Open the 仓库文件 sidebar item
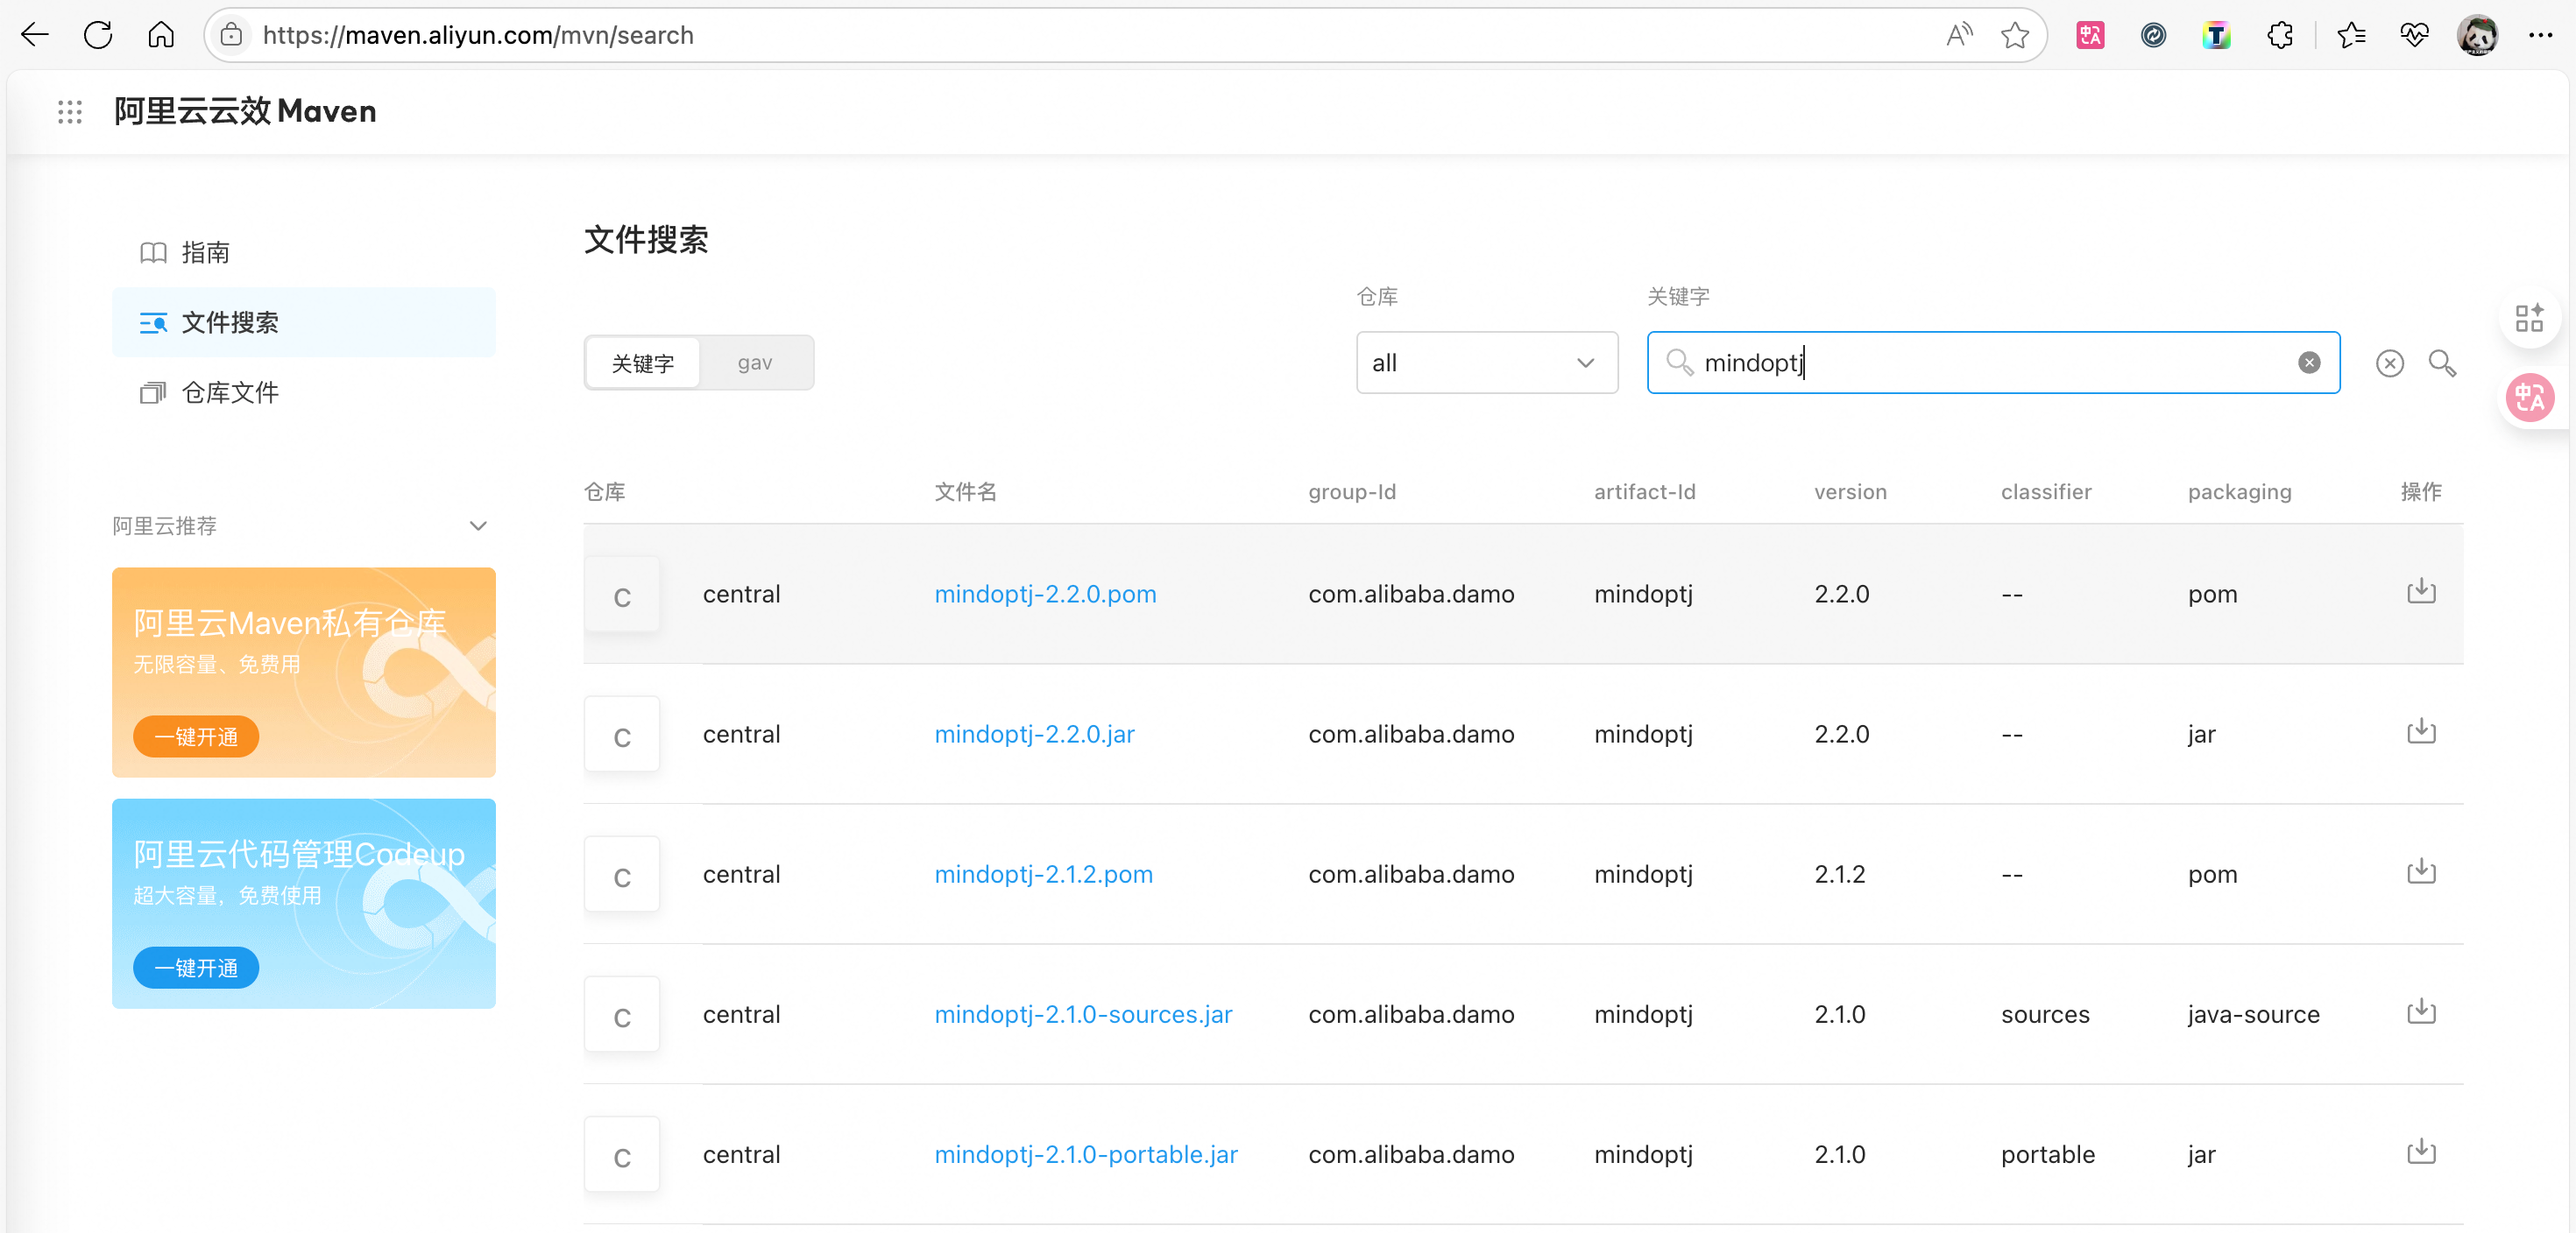This screenshot has height=1233, width=2576. (303, 391)
